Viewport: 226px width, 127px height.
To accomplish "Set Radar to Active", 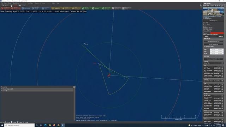I will tap(213, 49).
